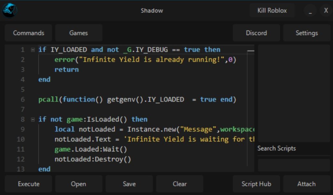Click 'notLoaded.Text' on line 10

point(83,139)
